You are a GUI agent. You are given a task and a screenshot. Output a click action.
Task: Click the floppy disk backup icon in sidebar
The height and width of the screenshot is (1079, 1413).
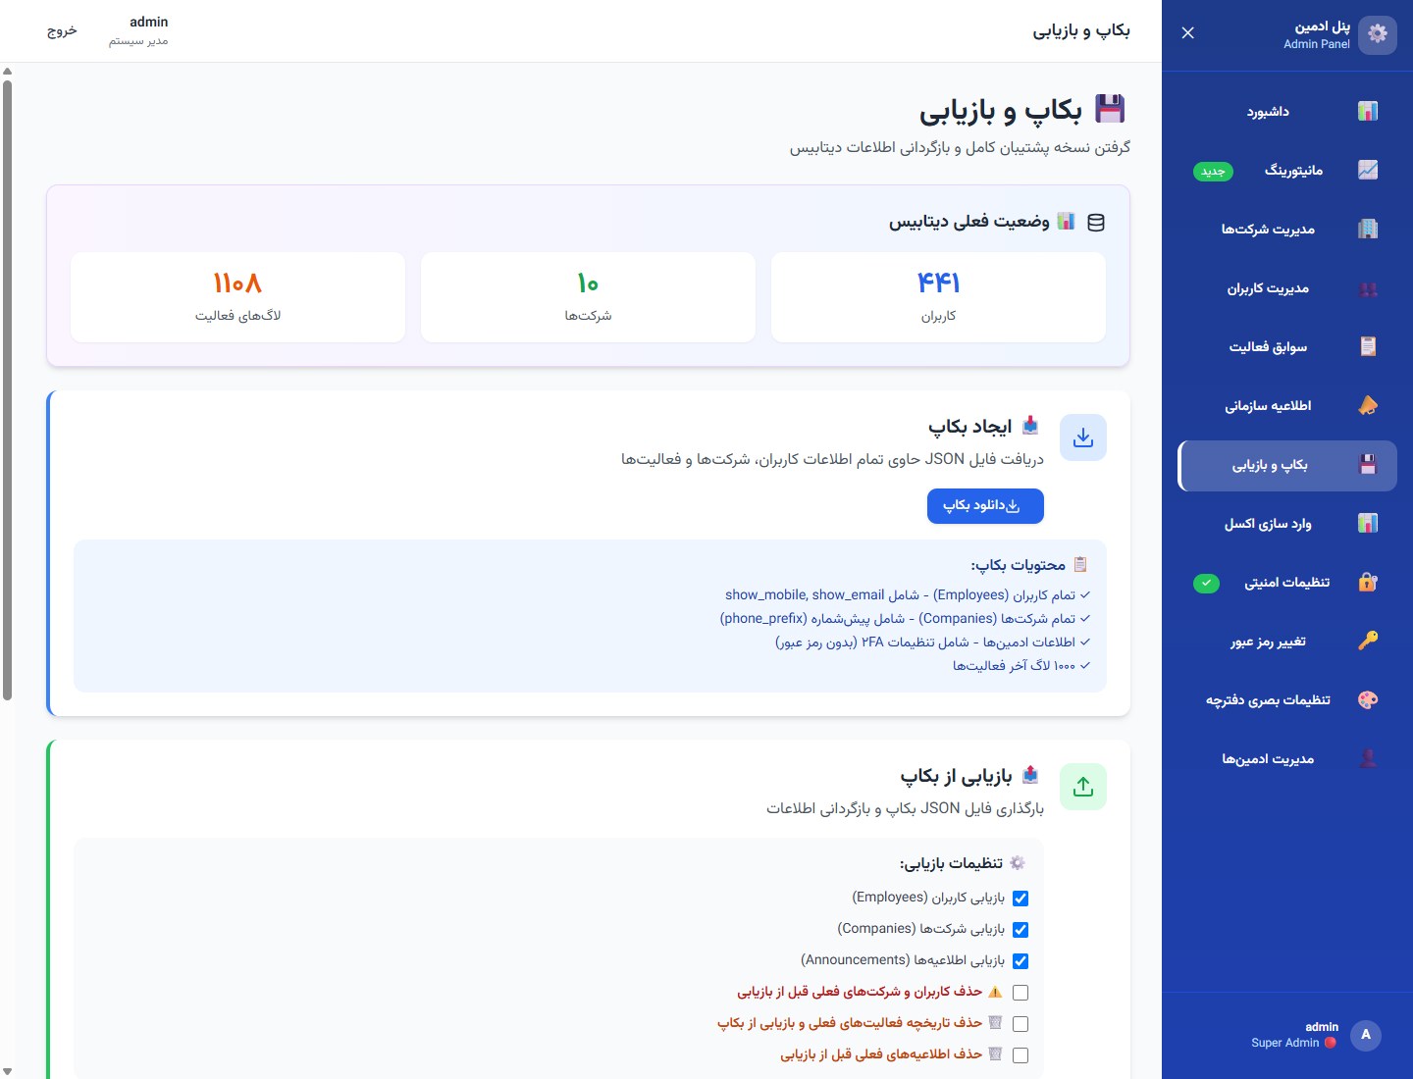point(1368,465)
